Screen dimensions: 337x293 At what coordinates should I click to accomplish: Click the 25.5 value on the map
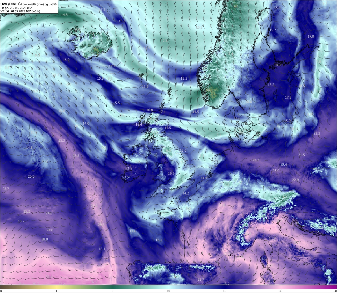pos(76,156)
